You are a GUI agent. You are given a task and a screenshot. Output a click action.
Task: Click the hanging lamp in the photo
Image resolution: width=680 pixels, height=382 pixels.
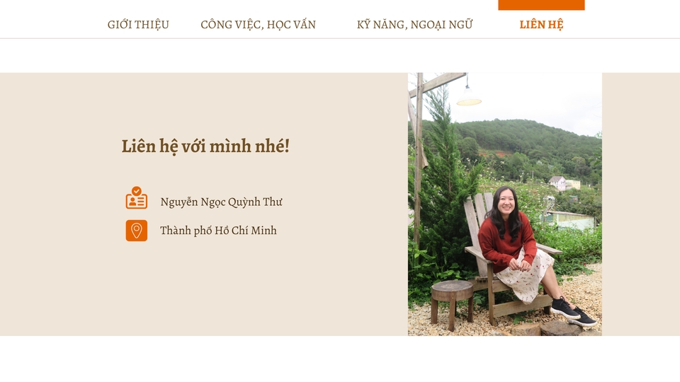click(x=469, y=97)
